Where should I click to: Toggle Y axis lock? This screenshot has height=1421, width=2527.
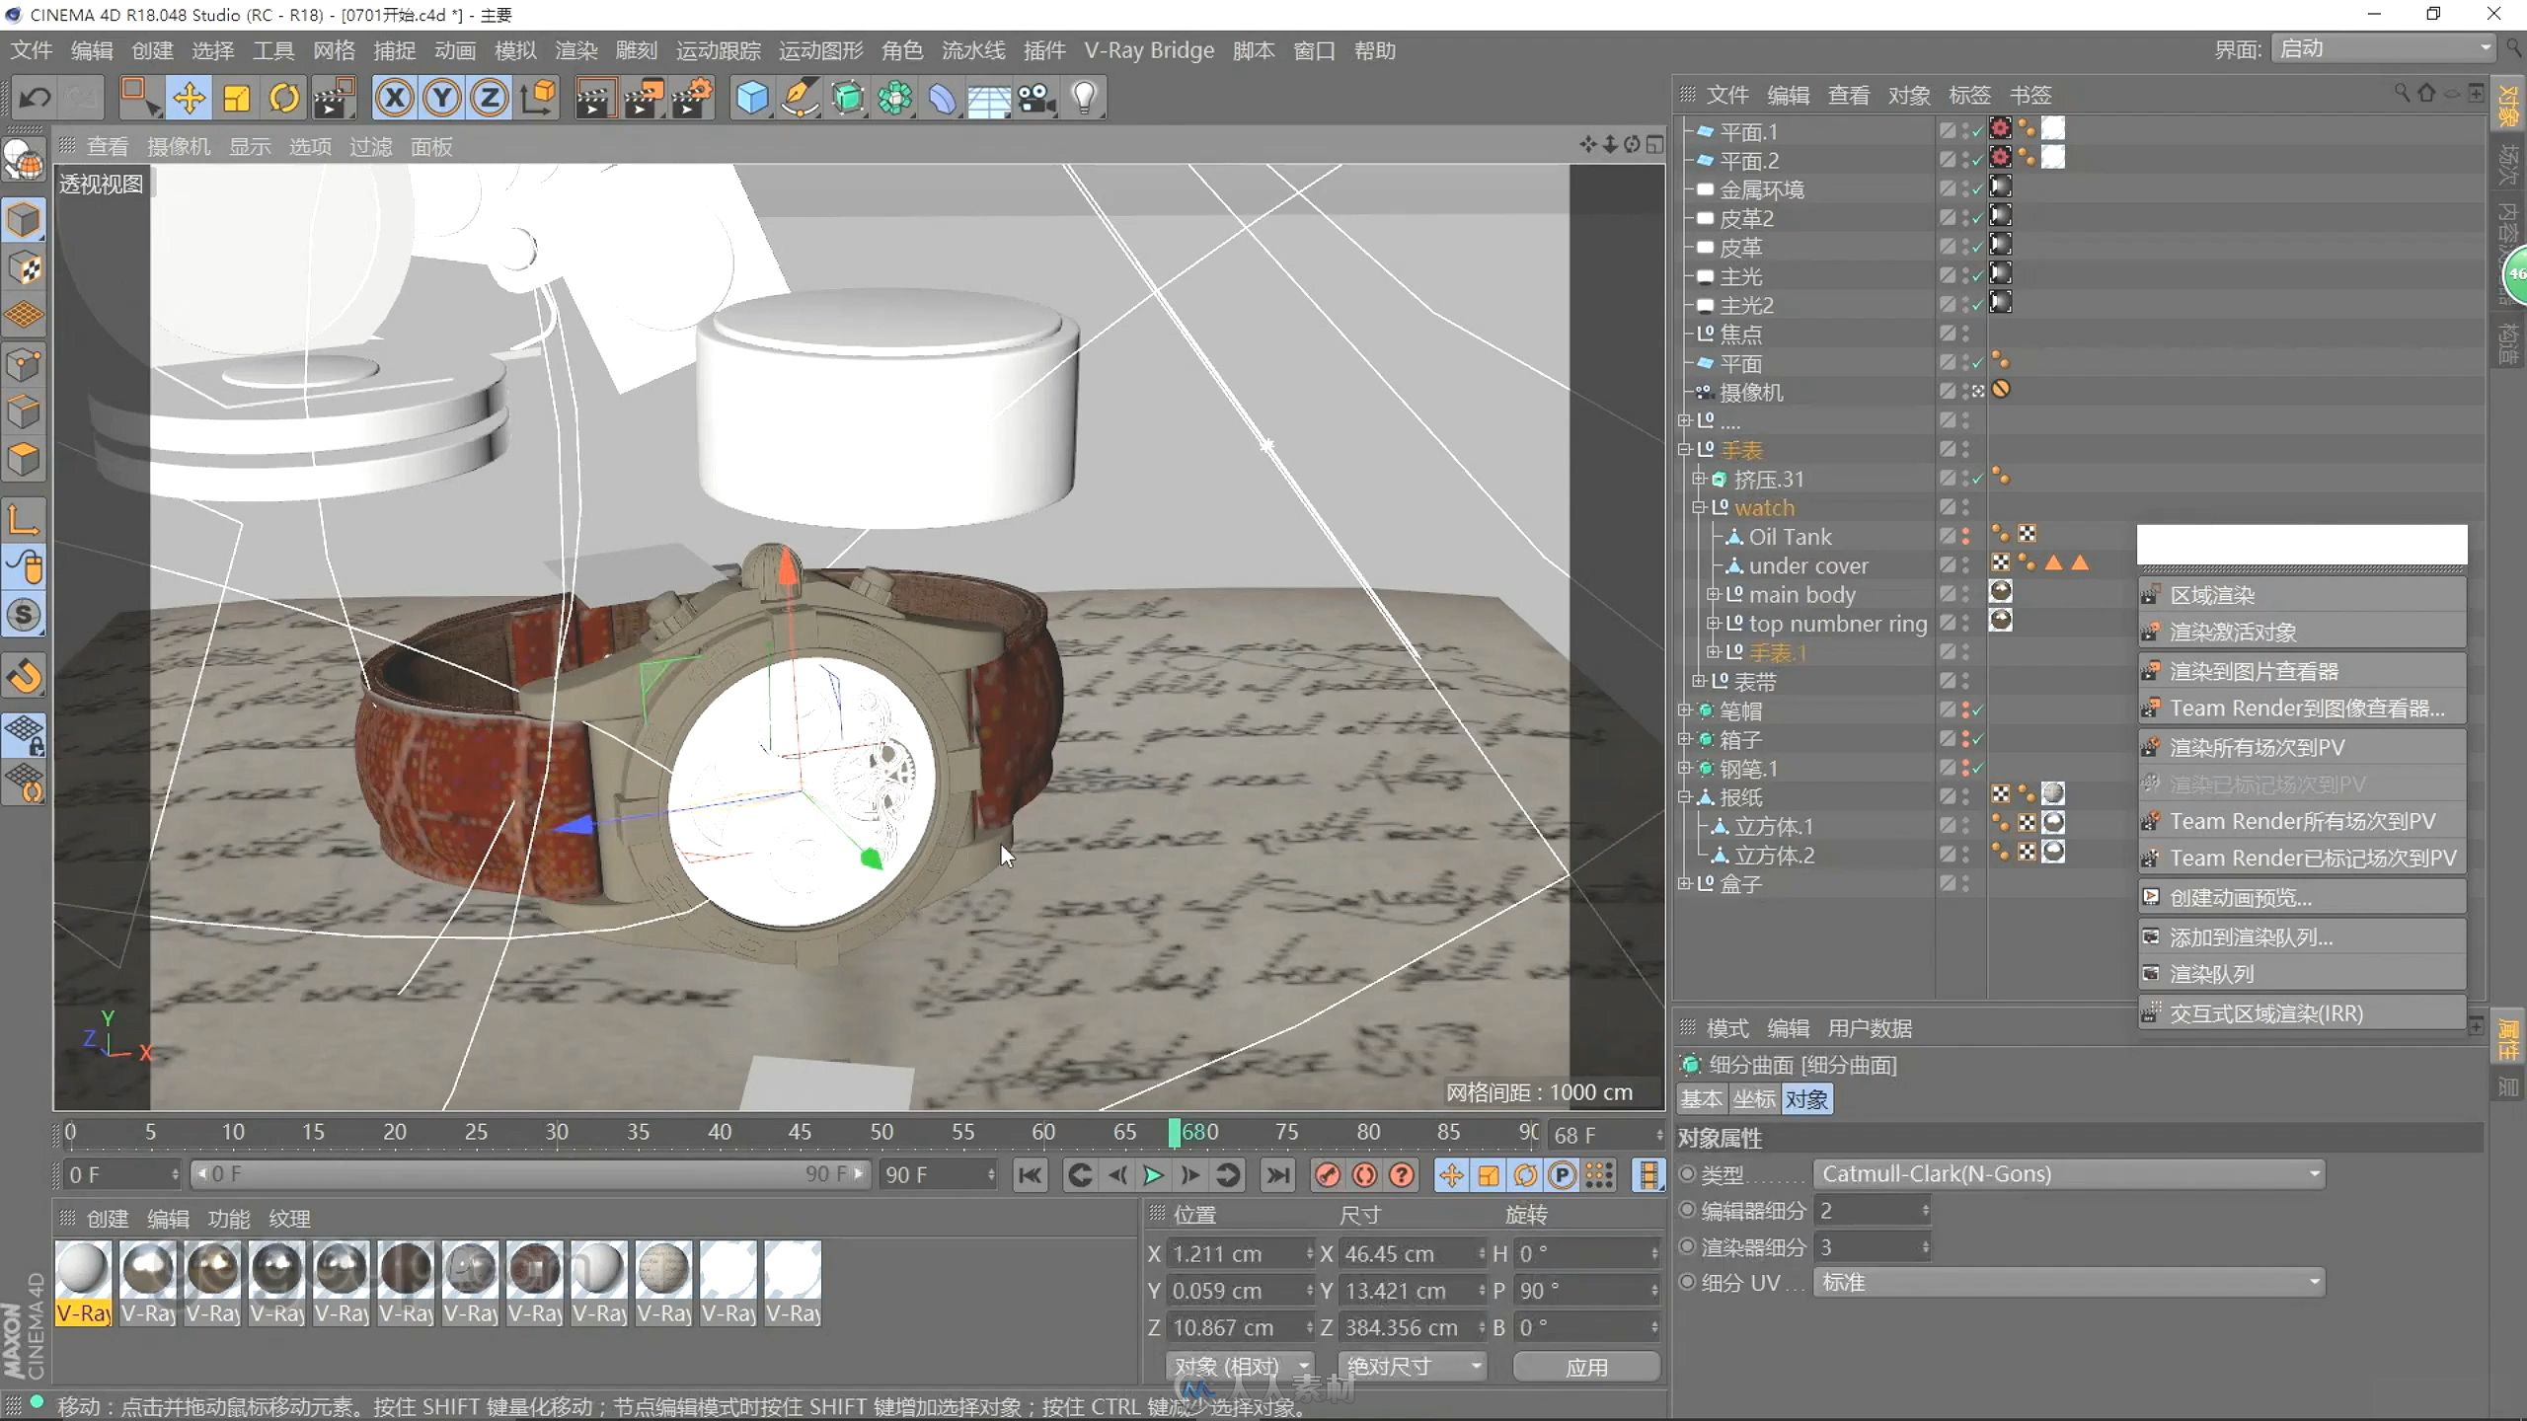click(x=441, y=98)
